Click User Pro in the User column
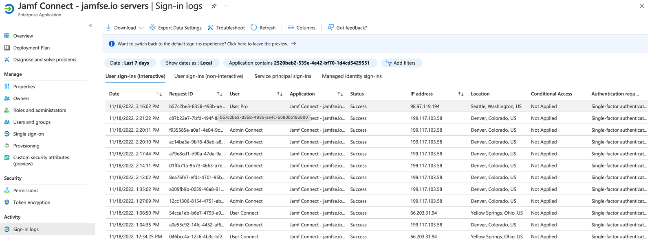This screenshot has height=239, width=652. click(x=238, y=106)
